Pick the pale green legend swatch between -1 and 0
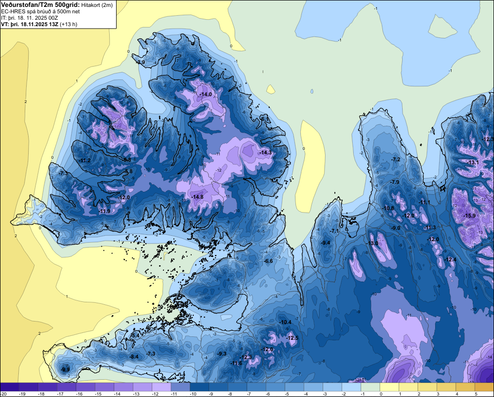Viewport: 494px width, 397px height. 370,387
